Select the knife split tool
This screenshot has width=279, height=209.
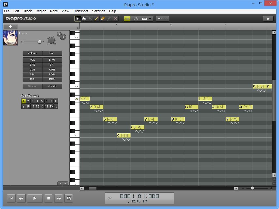tap(102, 19)
